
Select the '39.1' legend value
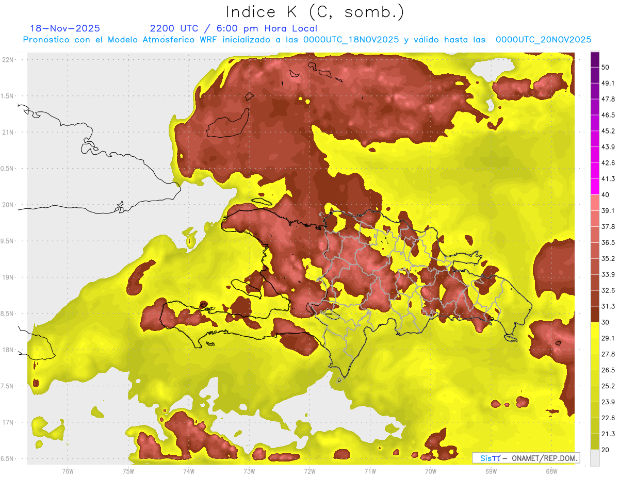pos(608,210)
